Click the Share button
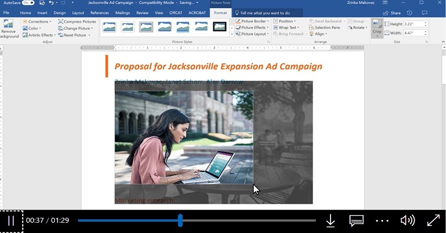The height and width of the screenshot is (233, 446). coord(392,12)
